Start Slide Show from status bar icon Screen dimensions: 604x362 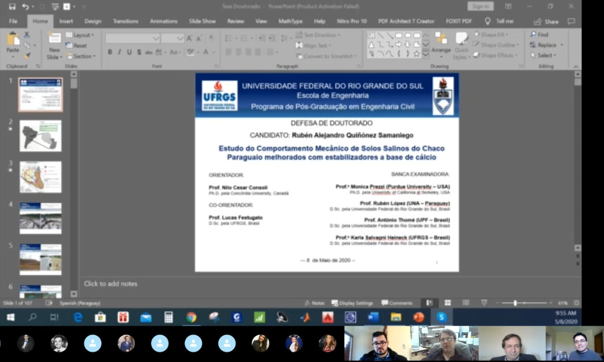point(484,303)
